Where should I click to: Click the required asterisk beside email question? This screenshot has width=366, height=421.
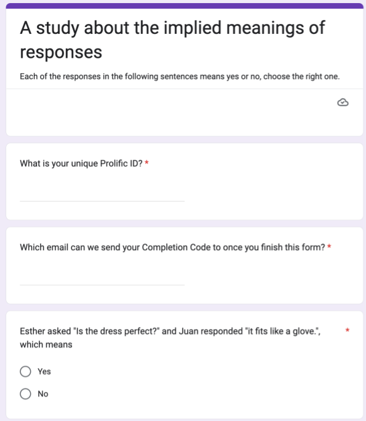[329, 246]
